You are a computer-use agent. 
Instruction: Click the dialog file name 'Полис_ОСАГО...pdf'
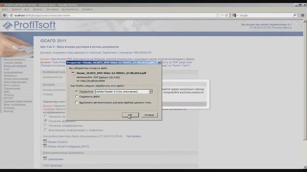click(x=111, y=73)
